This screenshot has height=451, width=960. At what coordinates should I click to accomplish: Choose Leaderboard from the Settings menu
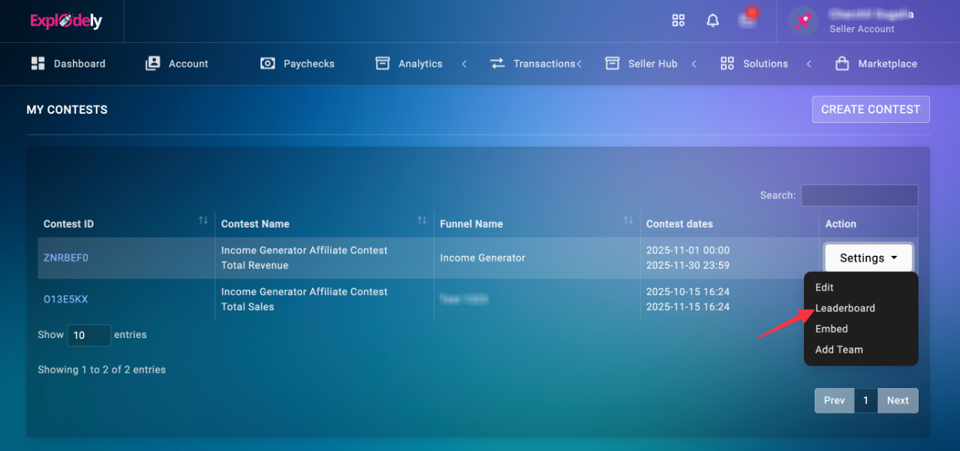[845, 308]
